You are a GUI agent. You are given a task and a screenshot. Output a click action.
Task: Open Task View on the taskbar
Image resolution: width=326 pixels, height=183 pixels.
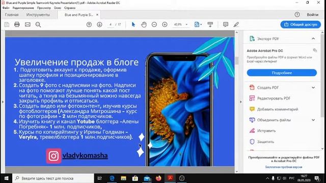click(x=100, y=178)
